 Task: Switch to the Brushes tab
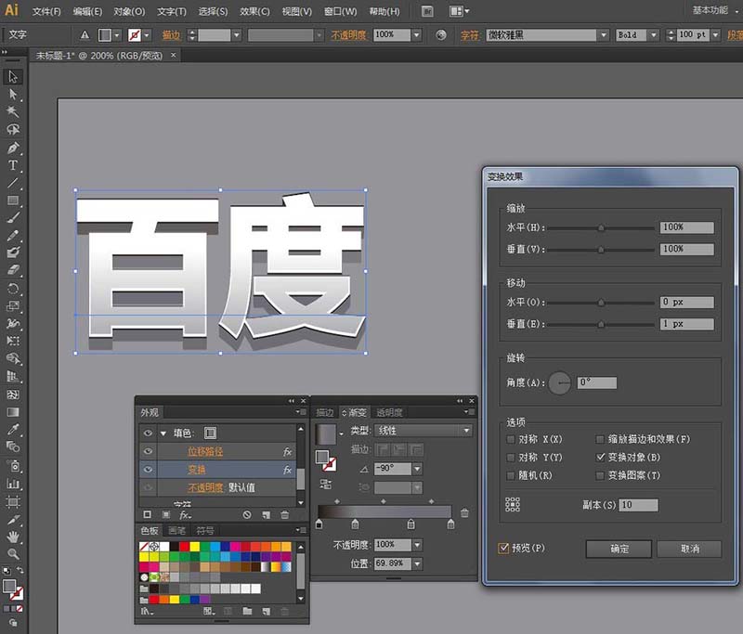(x=176, y=531)
